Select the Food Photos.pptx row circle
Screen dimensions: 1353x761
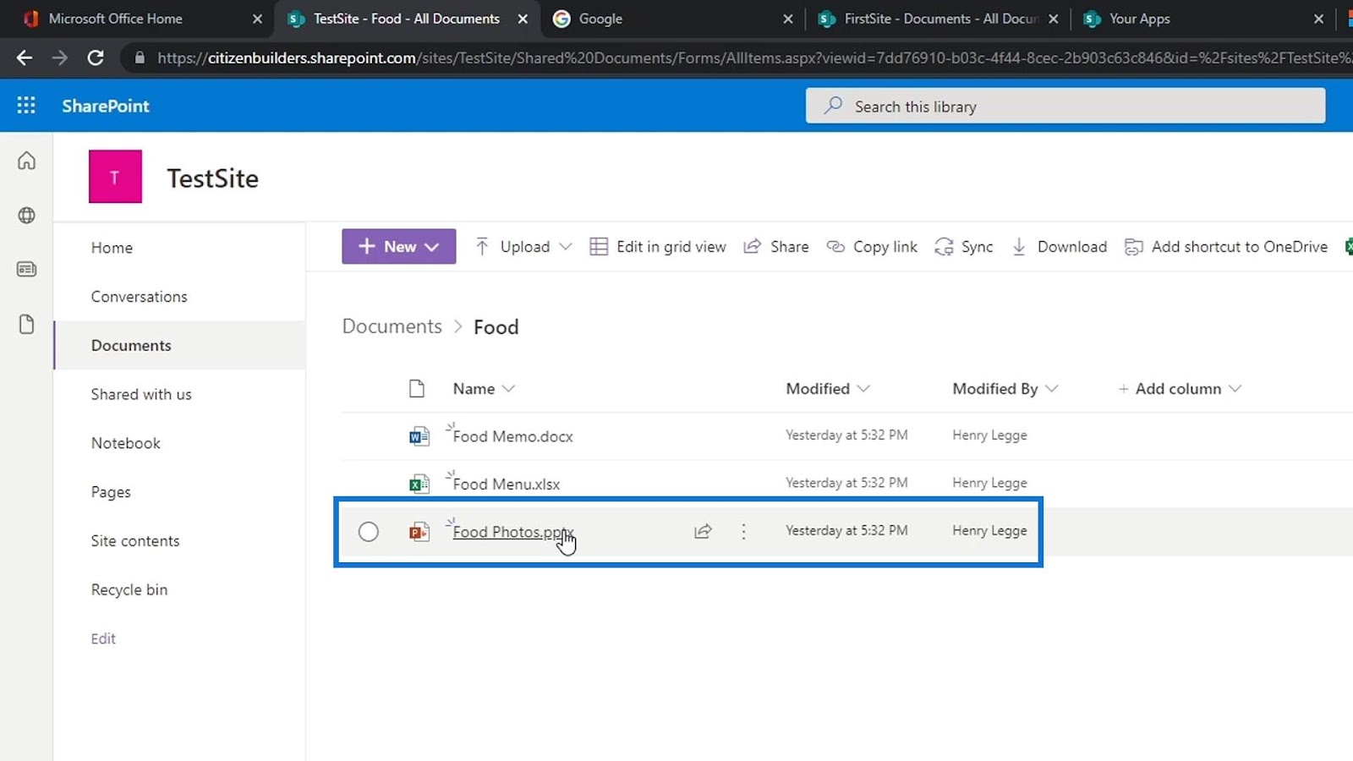368,531
